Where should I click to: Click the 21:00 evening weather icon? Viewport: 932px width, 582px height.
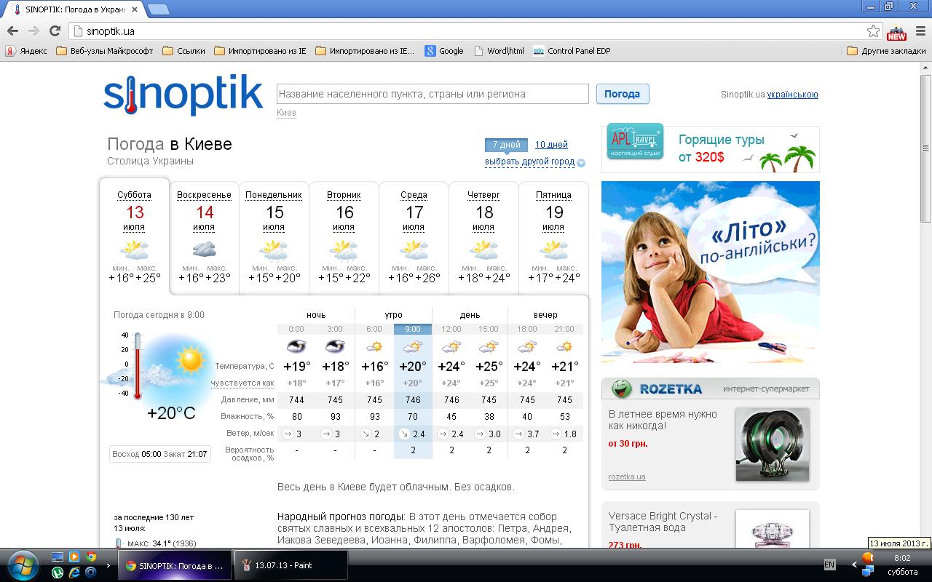coord(564,346)
